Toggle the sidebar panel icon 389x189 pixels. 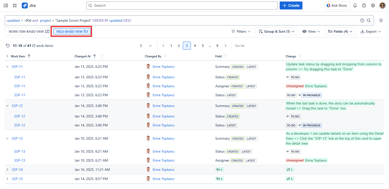6,5
